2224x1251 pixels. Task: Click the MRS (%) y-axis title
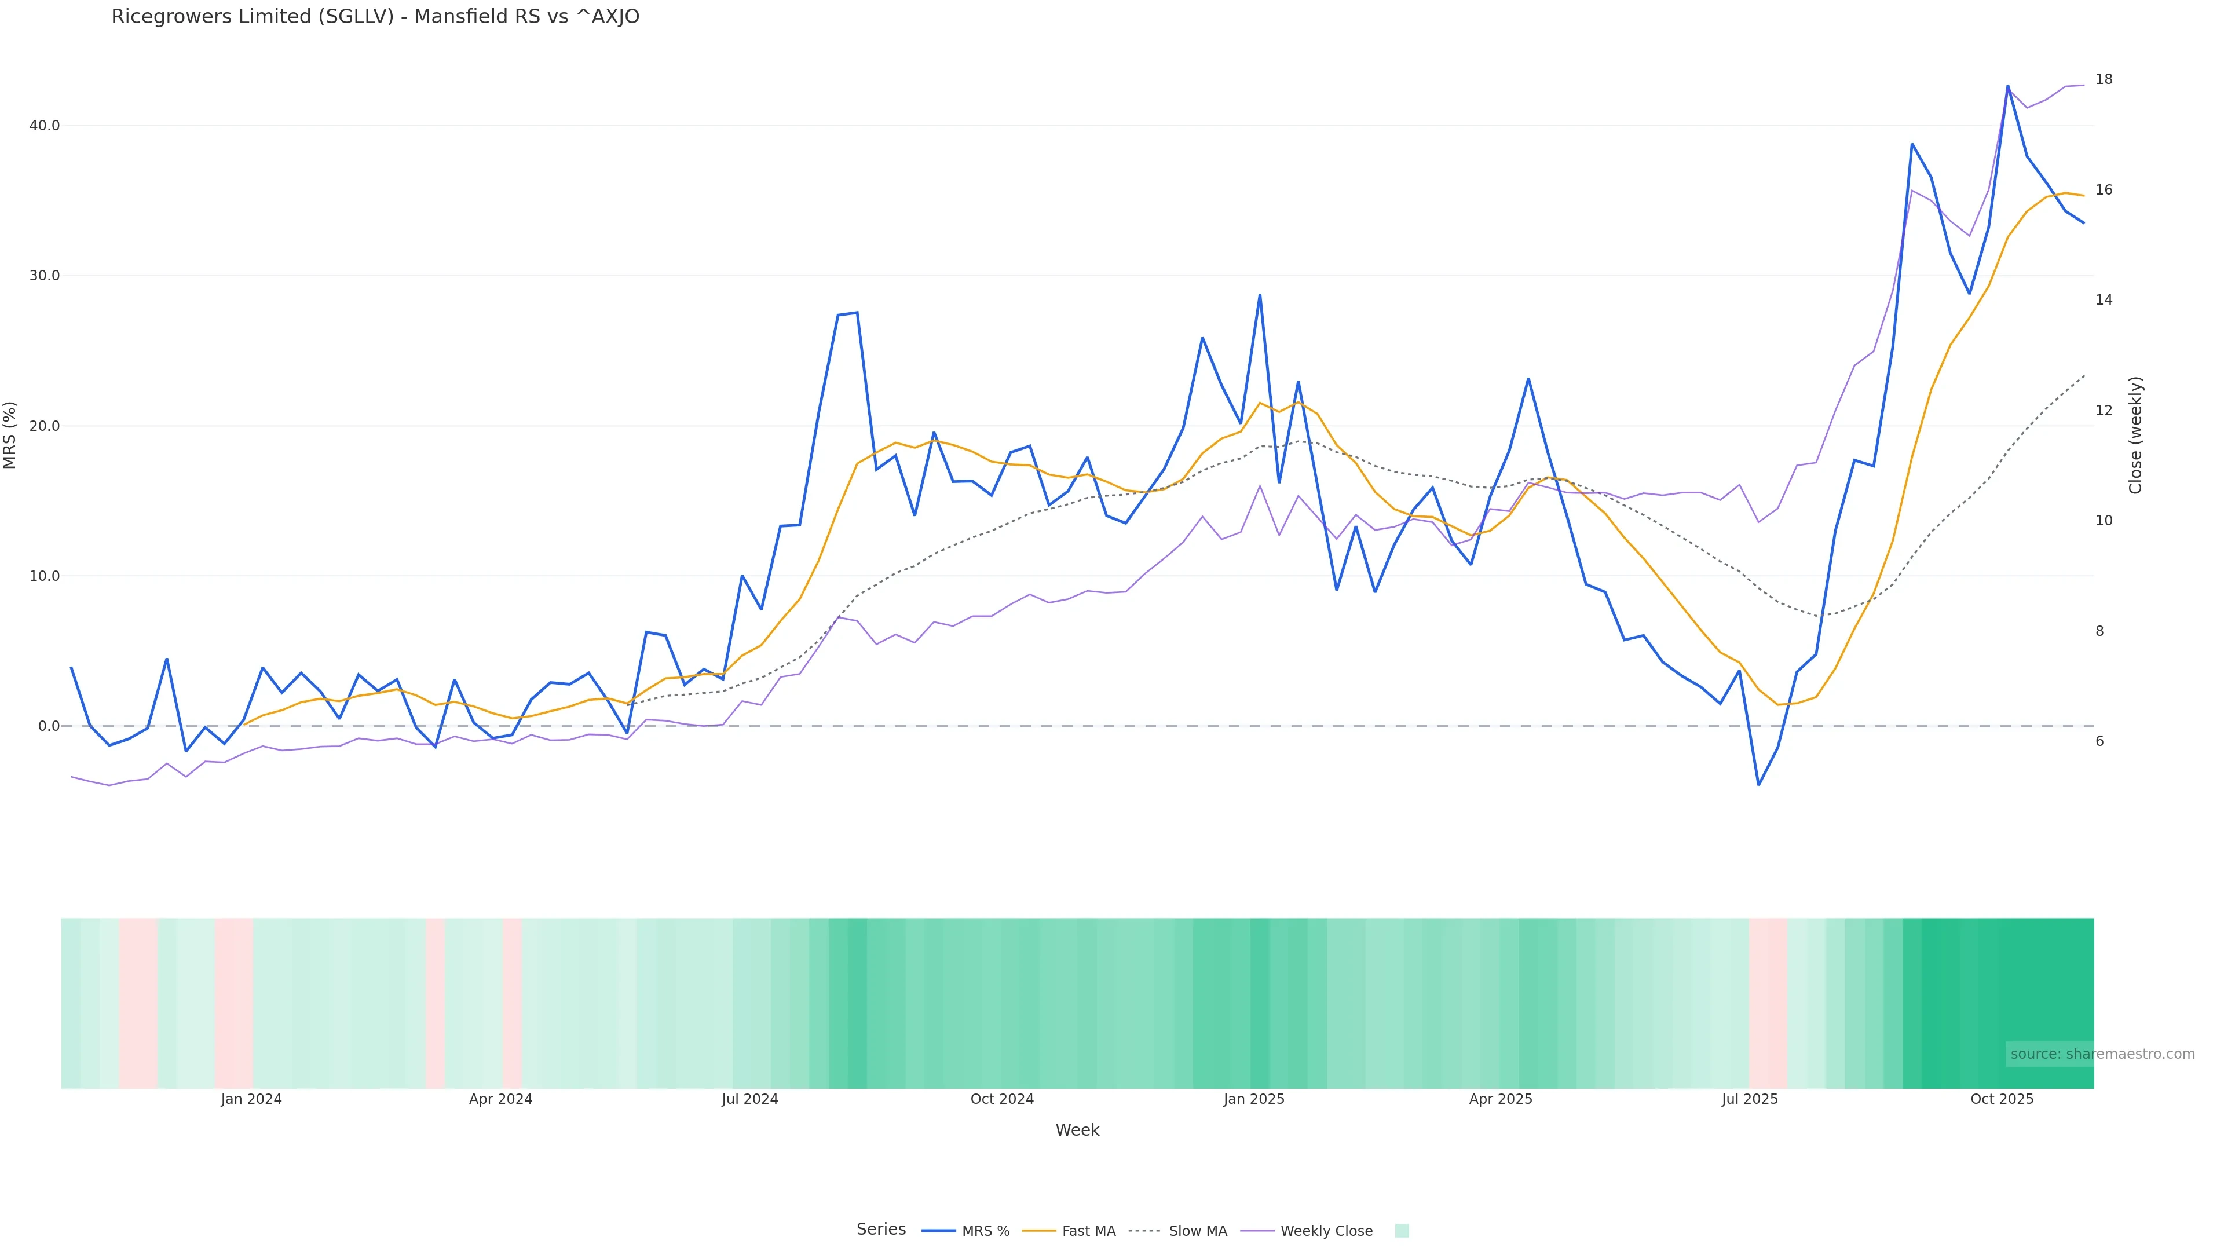pos(10,435)
